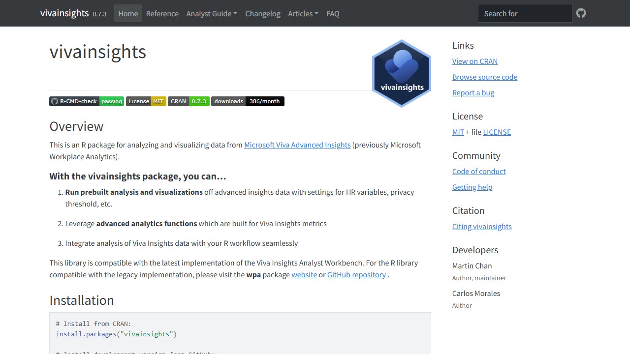This screenshot has width=630, height=354.
Task: Open the Citing vivainsights link
Action: coord(482,227)
